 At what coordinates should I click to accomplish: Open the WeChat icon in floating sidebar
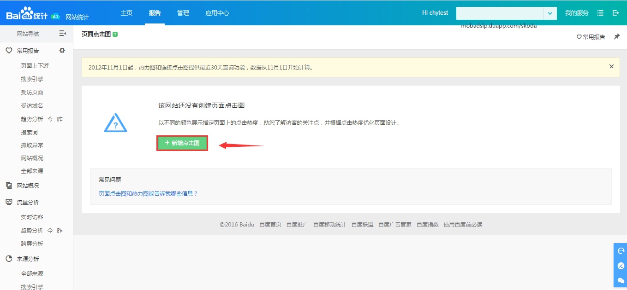point(621,280)
